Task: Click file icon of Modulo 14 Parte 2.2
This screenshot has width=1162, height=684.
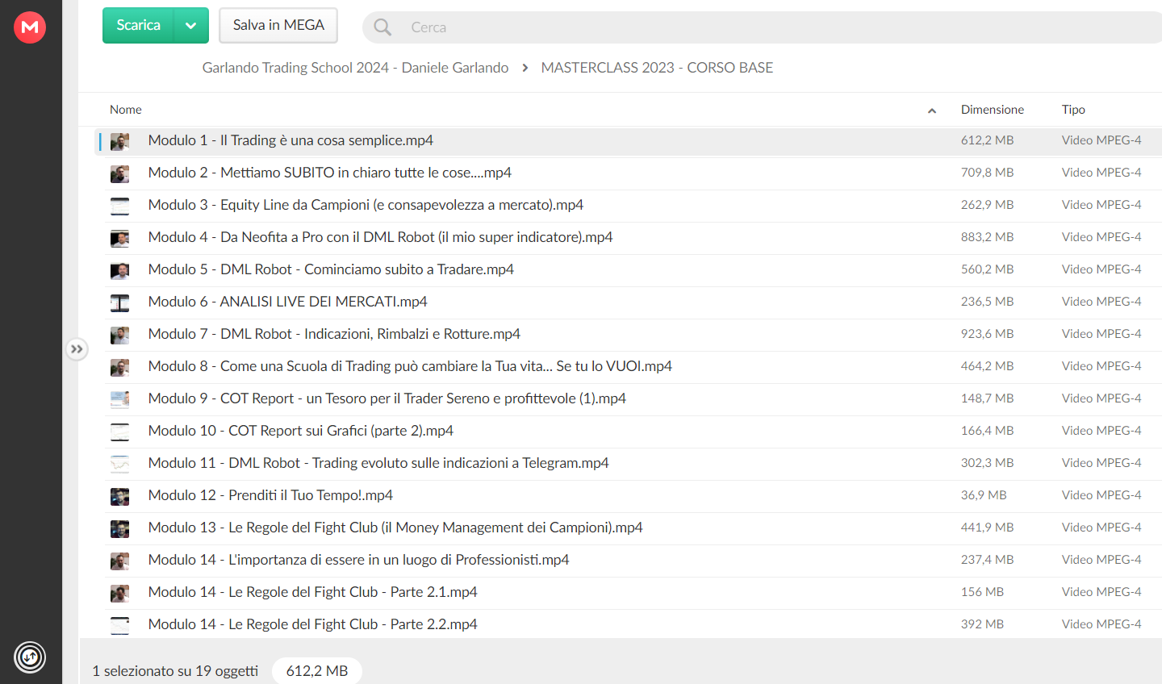Action: [119, 625]
